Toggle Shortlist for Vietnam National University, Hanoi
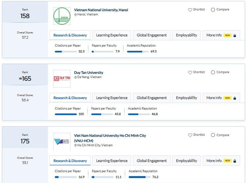246x183 pixels. click(x=196, y=10)
